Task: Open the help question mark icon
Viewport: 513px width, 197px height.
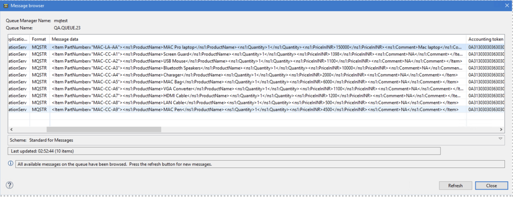Action: 10,185
